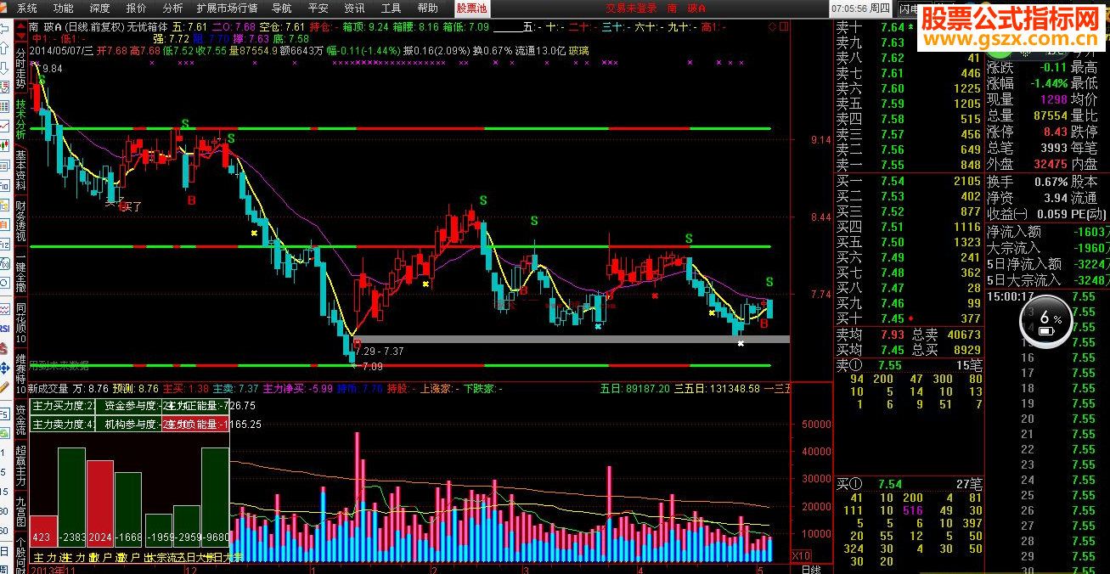This screenshot has height=574, width=1110.
Task: Open the 分析 menu
Action: pyautogui.click(x=172, y=8)
